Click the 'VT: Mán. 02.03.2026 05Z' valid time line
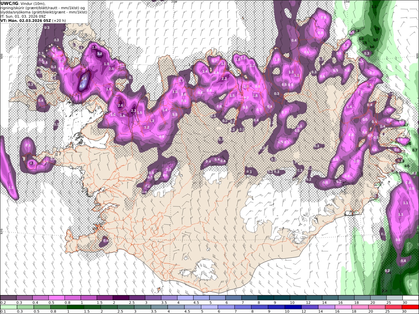Image resolution: width=419 pixels, height=314 pixels. pyautogui.click(x=33, y=20)
